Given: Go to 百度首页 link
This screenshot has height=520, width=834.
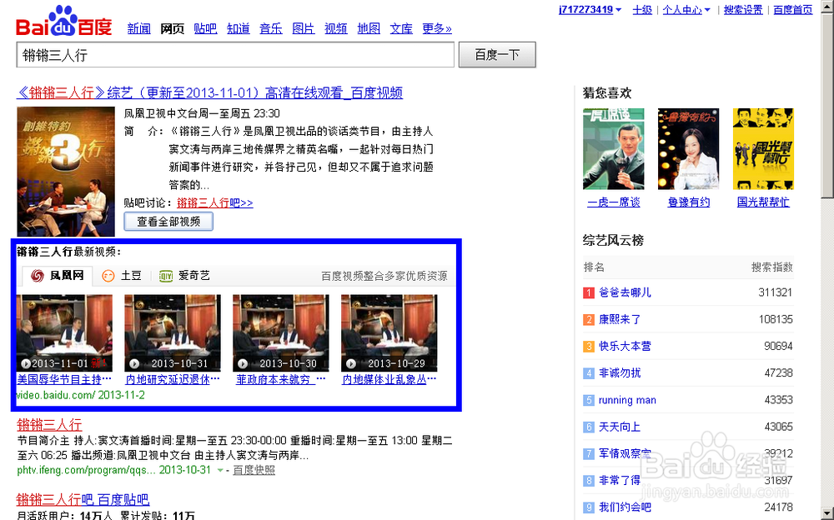Looking at the screenshot, I should pos(792,9).
